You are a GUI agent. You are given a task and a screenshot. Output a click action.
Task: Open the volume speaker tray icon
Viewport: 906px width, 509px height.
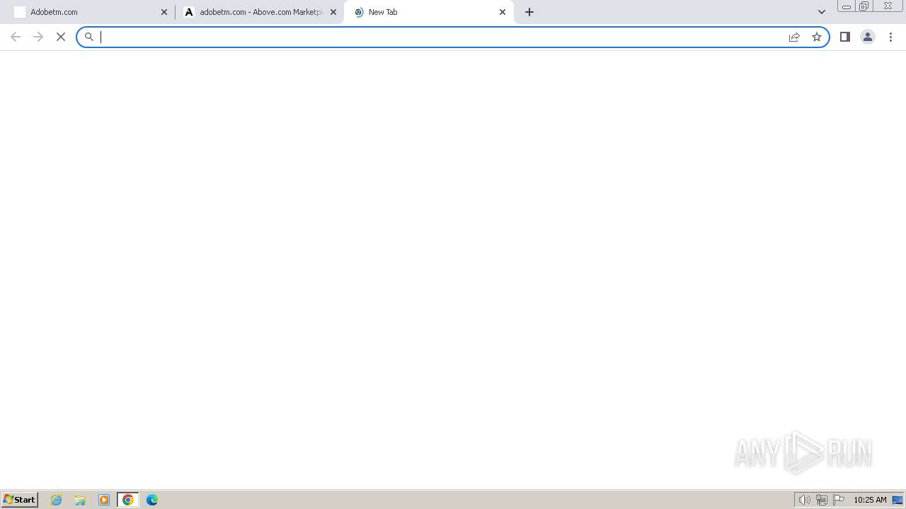click(804, 500)
